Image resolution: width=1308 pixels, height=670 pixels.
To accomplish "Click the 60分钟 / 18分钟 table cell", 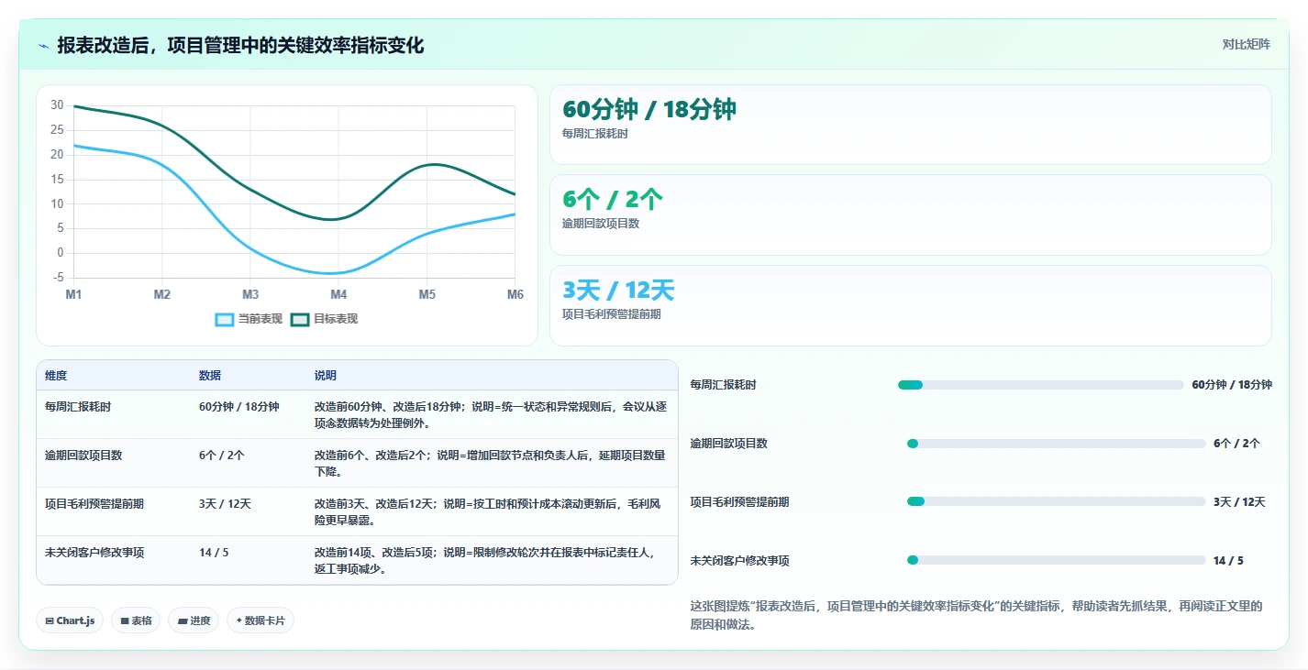I will (239, 406).
